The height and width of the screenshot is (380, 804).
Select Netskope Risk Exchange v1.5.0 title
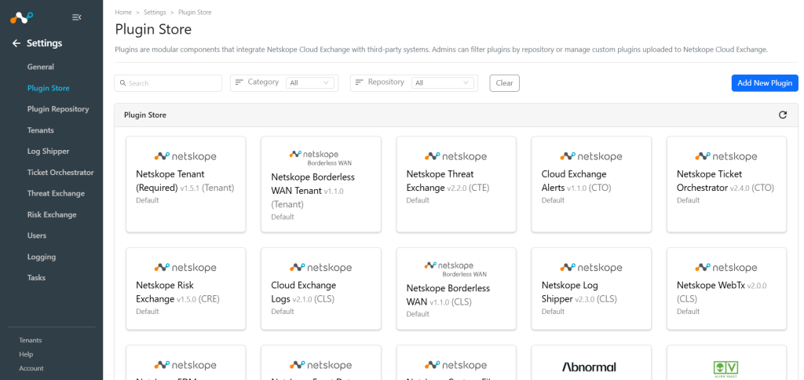click(x=177, y=292)
